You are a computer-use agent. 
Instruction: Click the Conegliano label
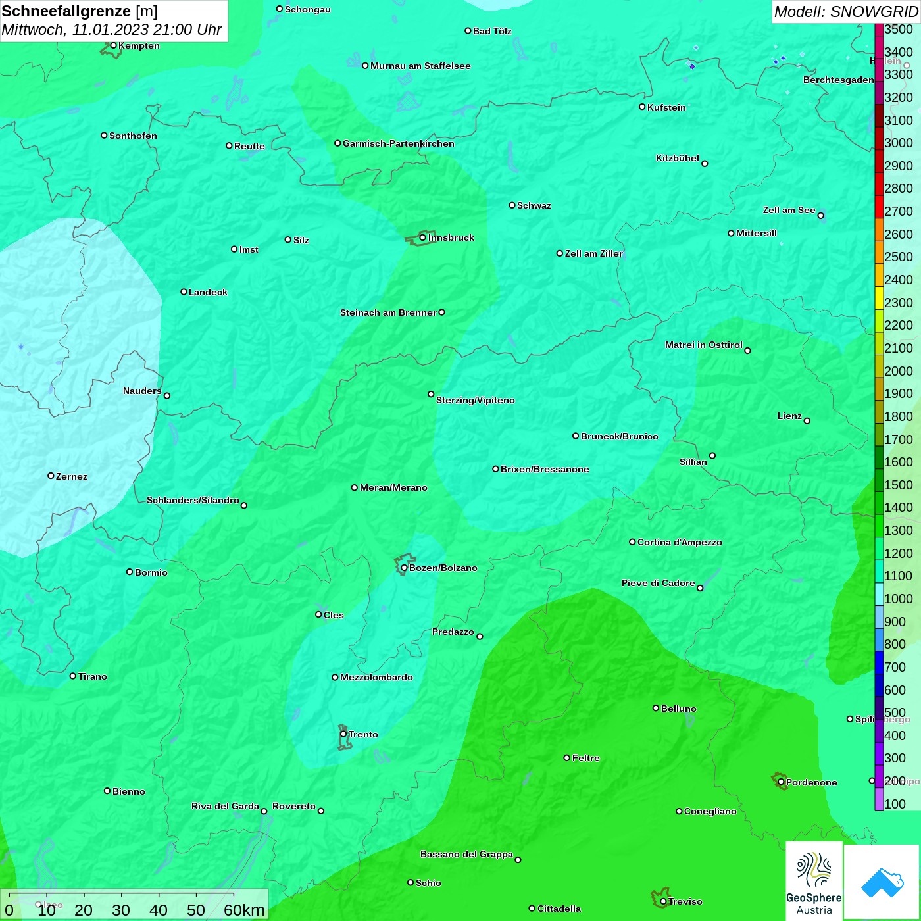coord(710,811)
